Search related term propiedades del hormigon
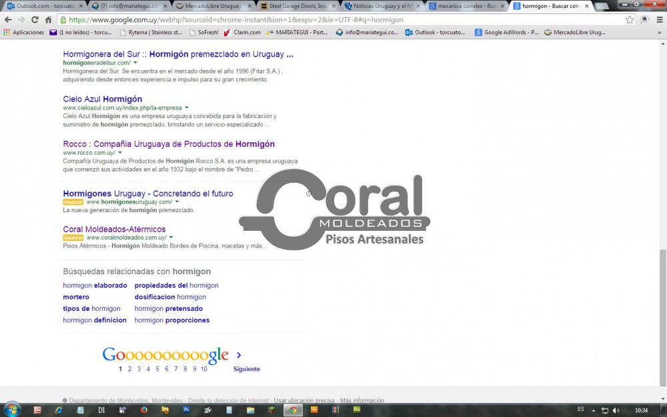Screen dimensions: 667x417 tap(177, 285)
